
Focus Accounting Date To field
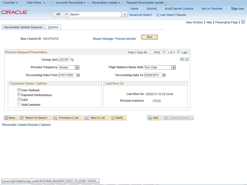[153, 75]
